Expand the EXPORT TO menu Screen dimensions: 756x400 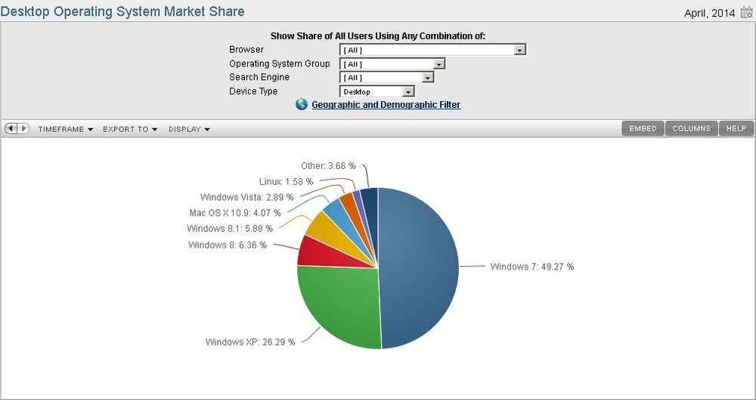coord(130,129)
